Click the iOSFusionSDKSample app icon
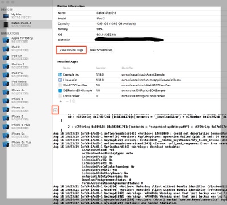Screen dimensions: 227x205 [60, 91]
